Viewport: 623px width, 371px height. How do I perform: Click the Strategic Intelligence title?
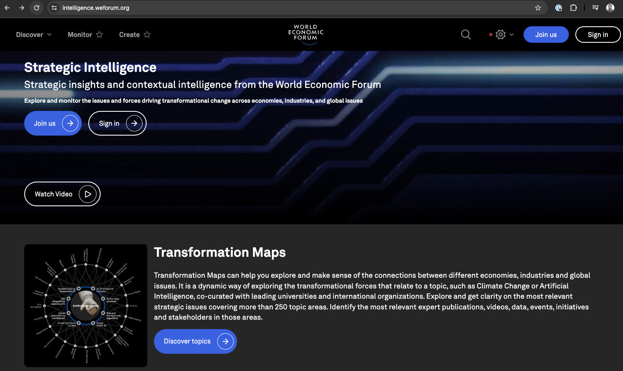point(90,67)
